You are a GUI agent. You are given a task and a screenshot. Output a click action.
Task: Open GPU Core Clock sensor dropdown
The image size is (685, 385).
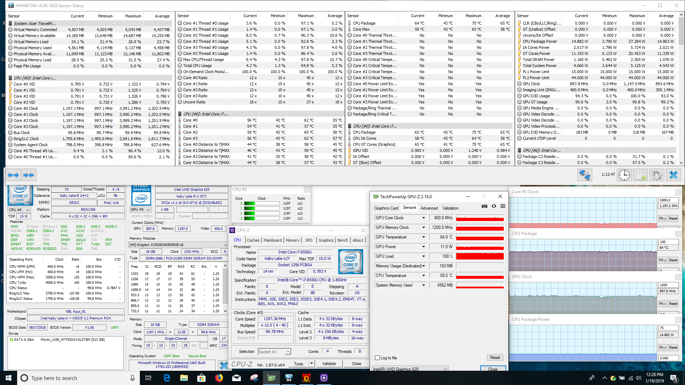click(x=423, y=218)
